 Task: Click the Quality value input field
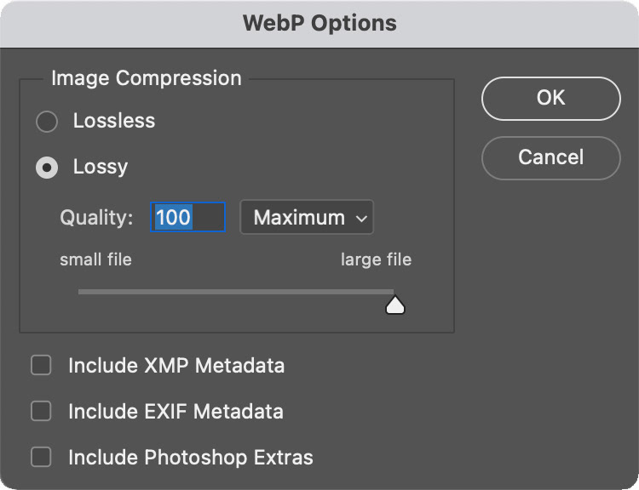(x=188, y=218)
